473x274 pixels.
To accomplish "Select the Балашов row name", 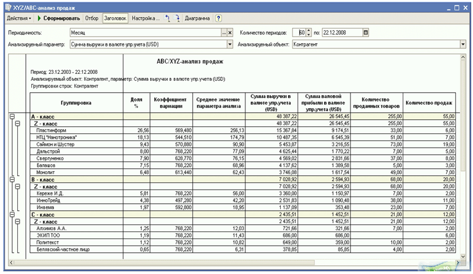I will 46,165.
